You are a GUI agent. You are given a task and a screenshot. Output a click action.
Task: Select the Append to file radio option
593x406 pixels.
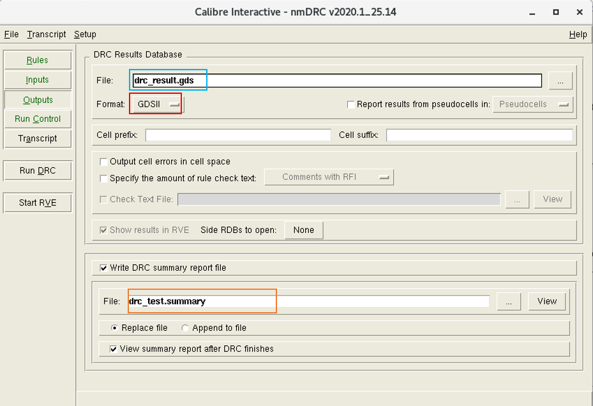184,328
